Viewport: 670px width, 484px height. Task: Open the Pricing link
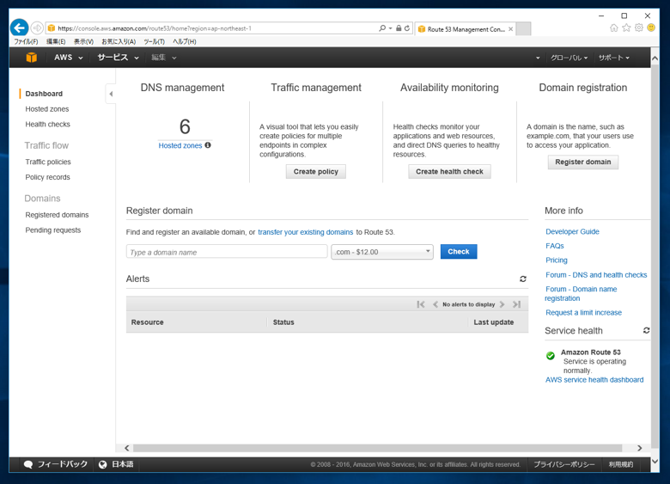(557, 260)
